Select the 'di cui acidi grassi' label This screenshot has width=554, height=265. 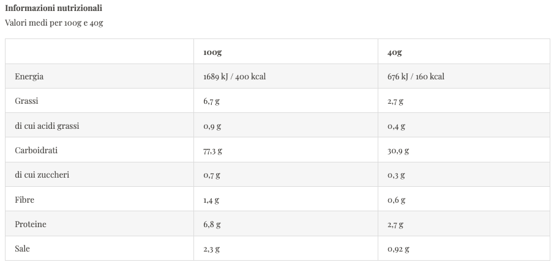point(47,126)
